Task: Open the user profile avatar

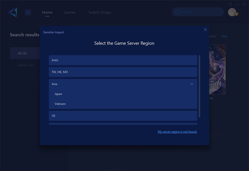Action: [x=232, y=12]
